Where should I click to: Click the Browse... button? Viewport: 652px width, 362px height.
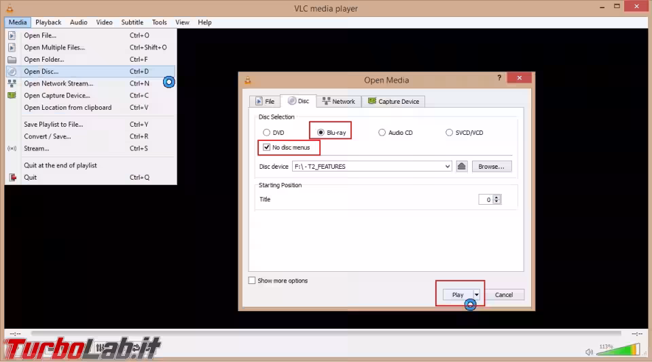(x=492, y=167)
